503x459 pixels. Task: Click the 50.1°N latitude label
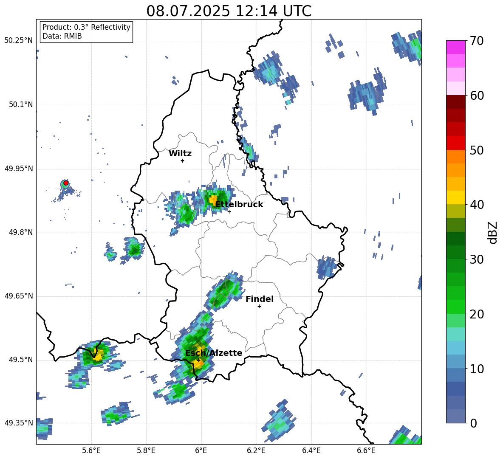coord(21,104)
